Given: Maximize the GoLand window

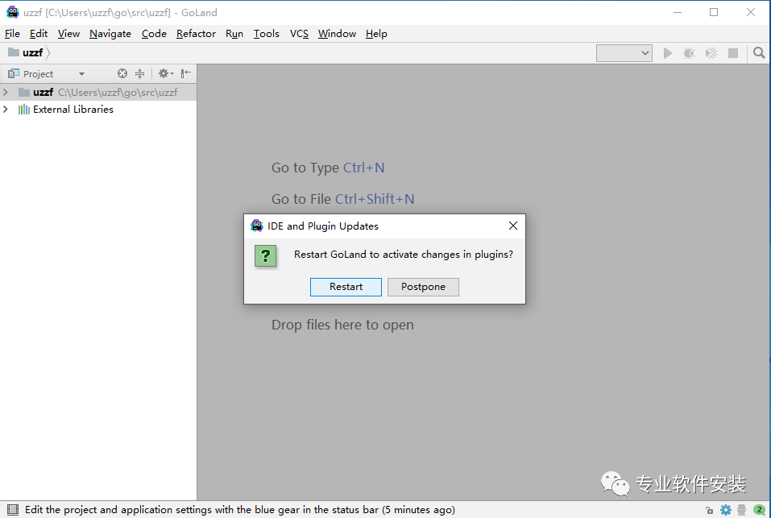Looking at the screenshot, I should (714, 12).
